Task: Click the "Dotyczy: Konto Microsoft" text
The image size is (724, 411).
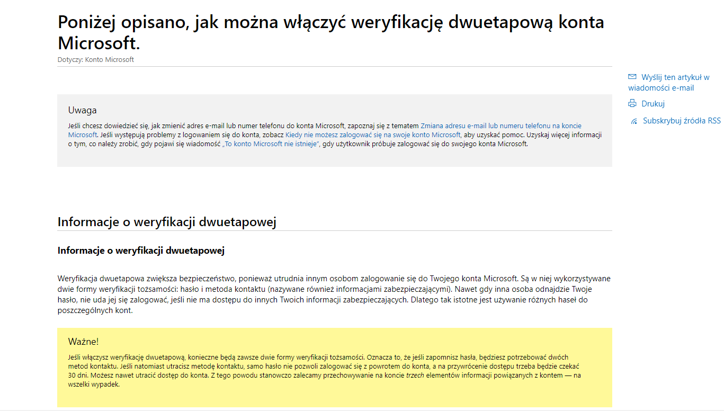Action: click(96, 60)
